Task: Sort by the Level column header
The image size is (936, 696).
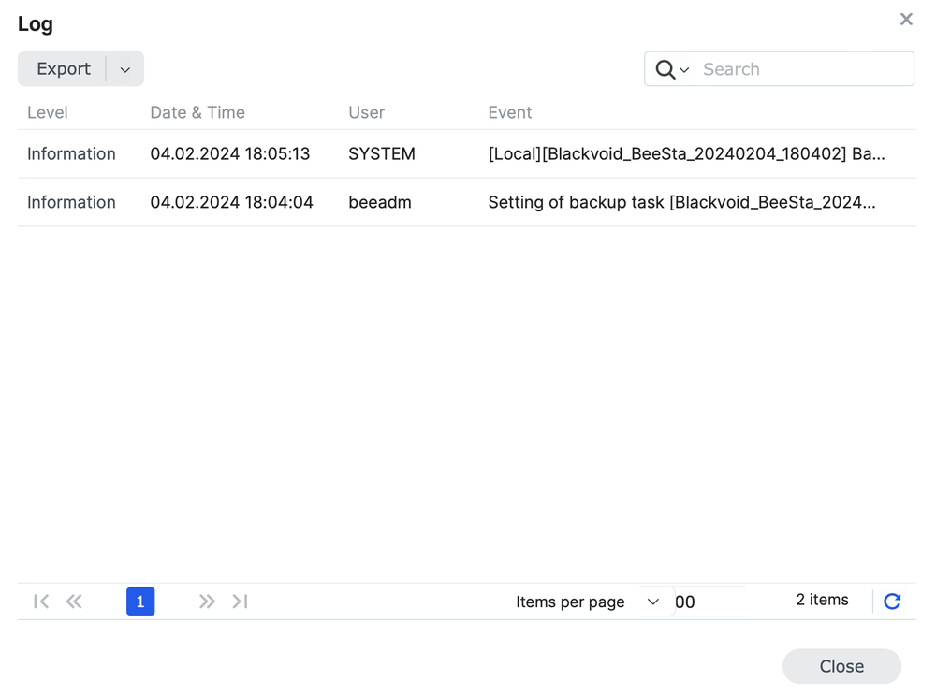Action: [48, 112]
